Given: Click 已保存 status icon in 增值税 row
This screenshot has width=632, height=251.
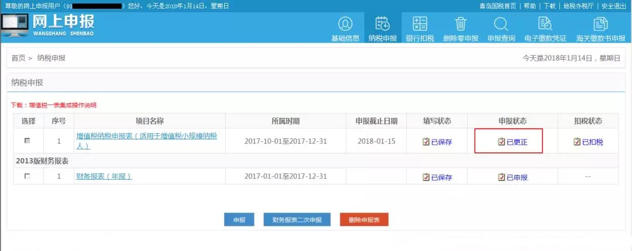Looking at the screenshot, I should 426,142.
